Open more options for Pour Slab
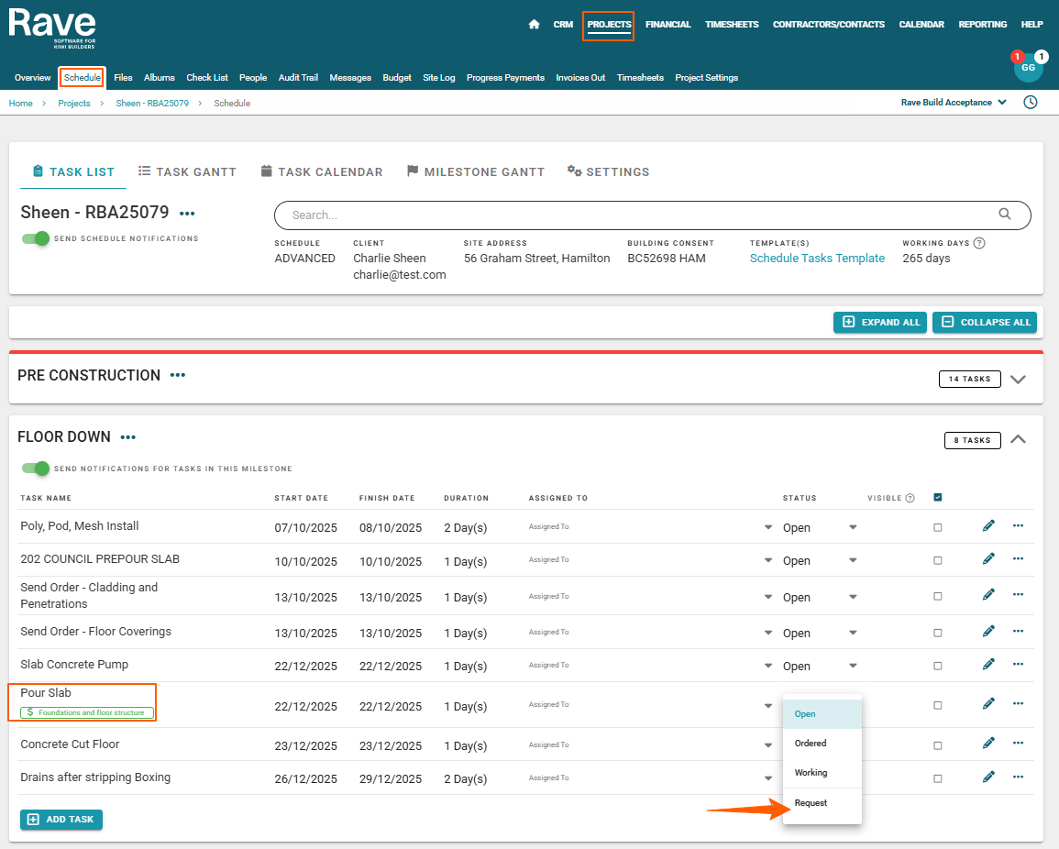Screen dimensions: 1059x849 point(1018,704)
